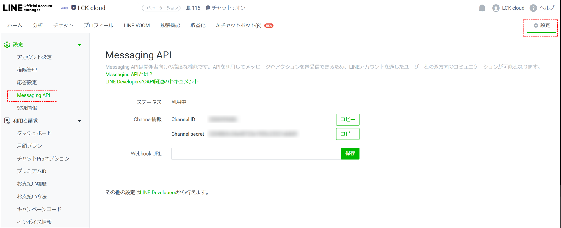Click into the Webhook URL field
561x228 pixels.
pyautogui.click(x=256, y=154)
